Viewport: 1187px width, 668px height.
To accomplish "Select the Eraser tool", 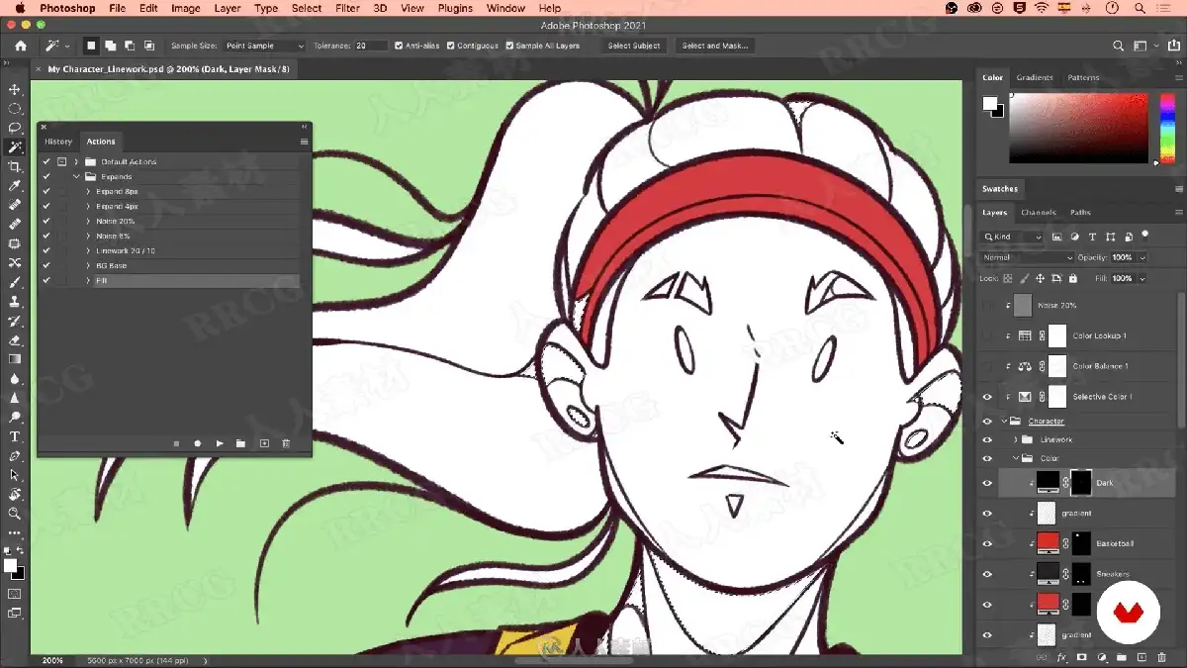I will point(15,339).
